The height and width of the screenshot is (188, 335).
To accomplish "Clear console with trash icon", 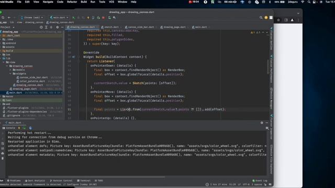I will pos(3,158).
